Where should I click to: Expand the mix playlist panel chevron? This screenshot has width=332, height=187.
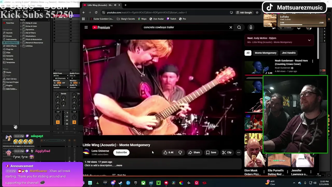pyautogui.click(x=309, y=40)
